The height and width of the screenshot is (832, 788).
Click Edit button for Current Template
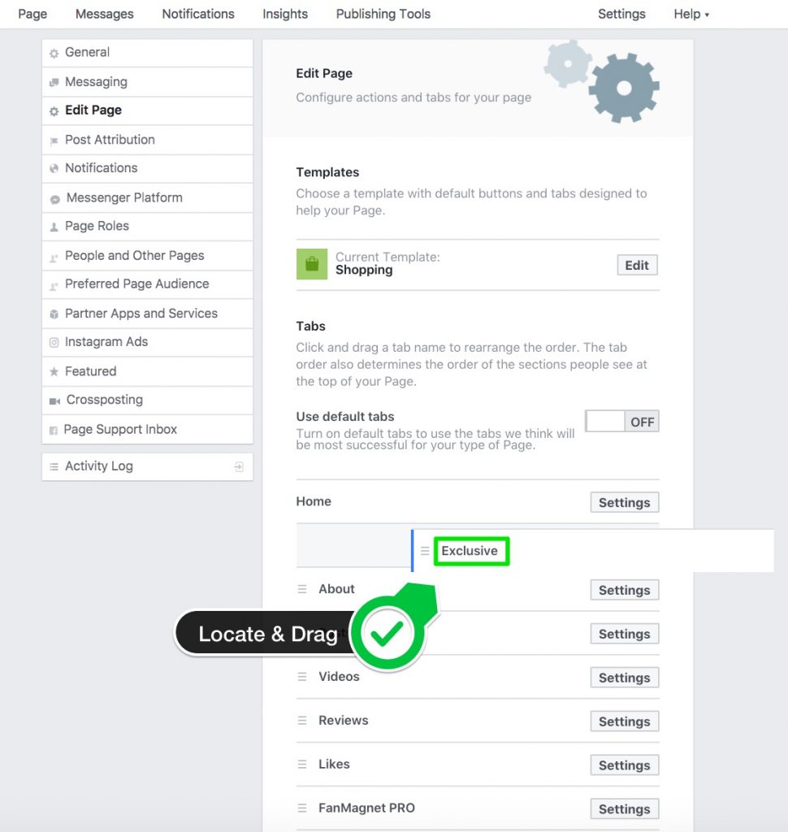point(637,265)
